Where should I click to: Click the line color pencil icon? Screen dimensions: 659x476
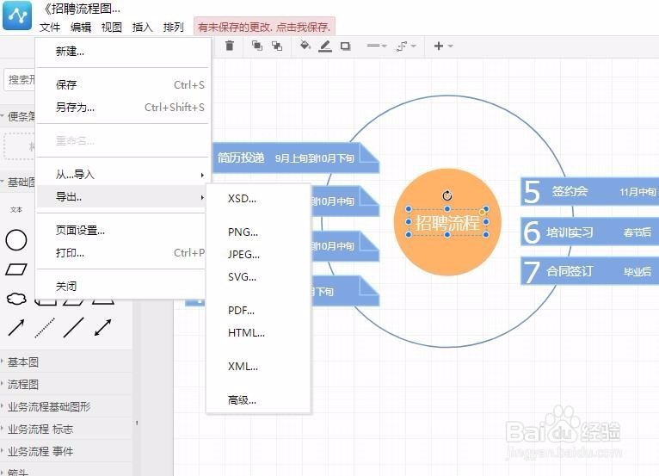click(325, 46)
